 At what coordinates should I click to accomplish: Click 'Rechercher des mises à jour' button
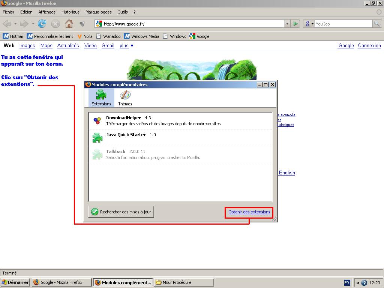pyautogui.click(x=121, y=212)
